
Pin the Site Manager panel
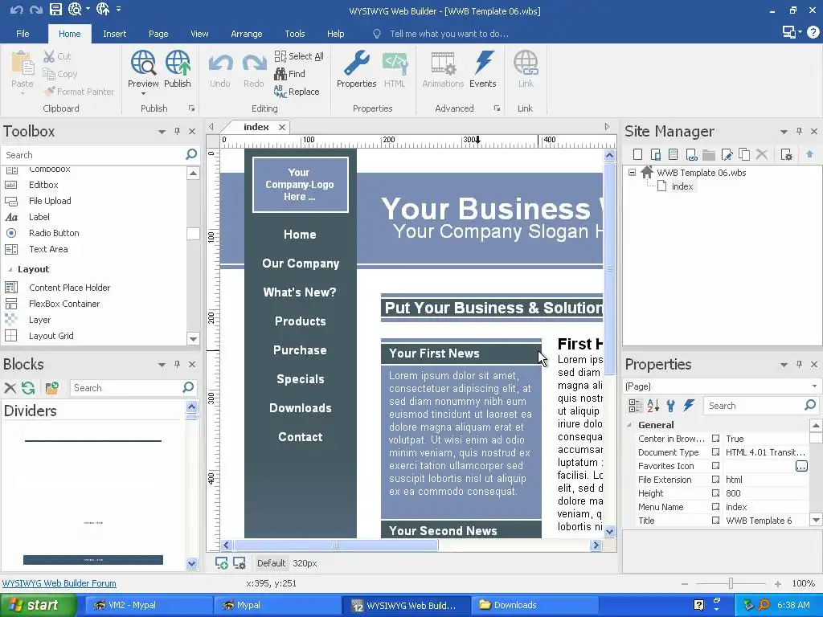[x=799, y=131]
